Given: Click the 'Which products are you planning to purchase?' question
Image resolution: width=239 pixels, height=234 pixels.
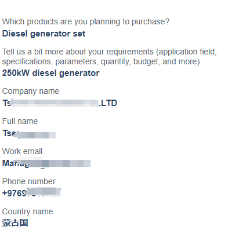Looking at the screenshot, I should pyautogui.click(x=86, y=22).
